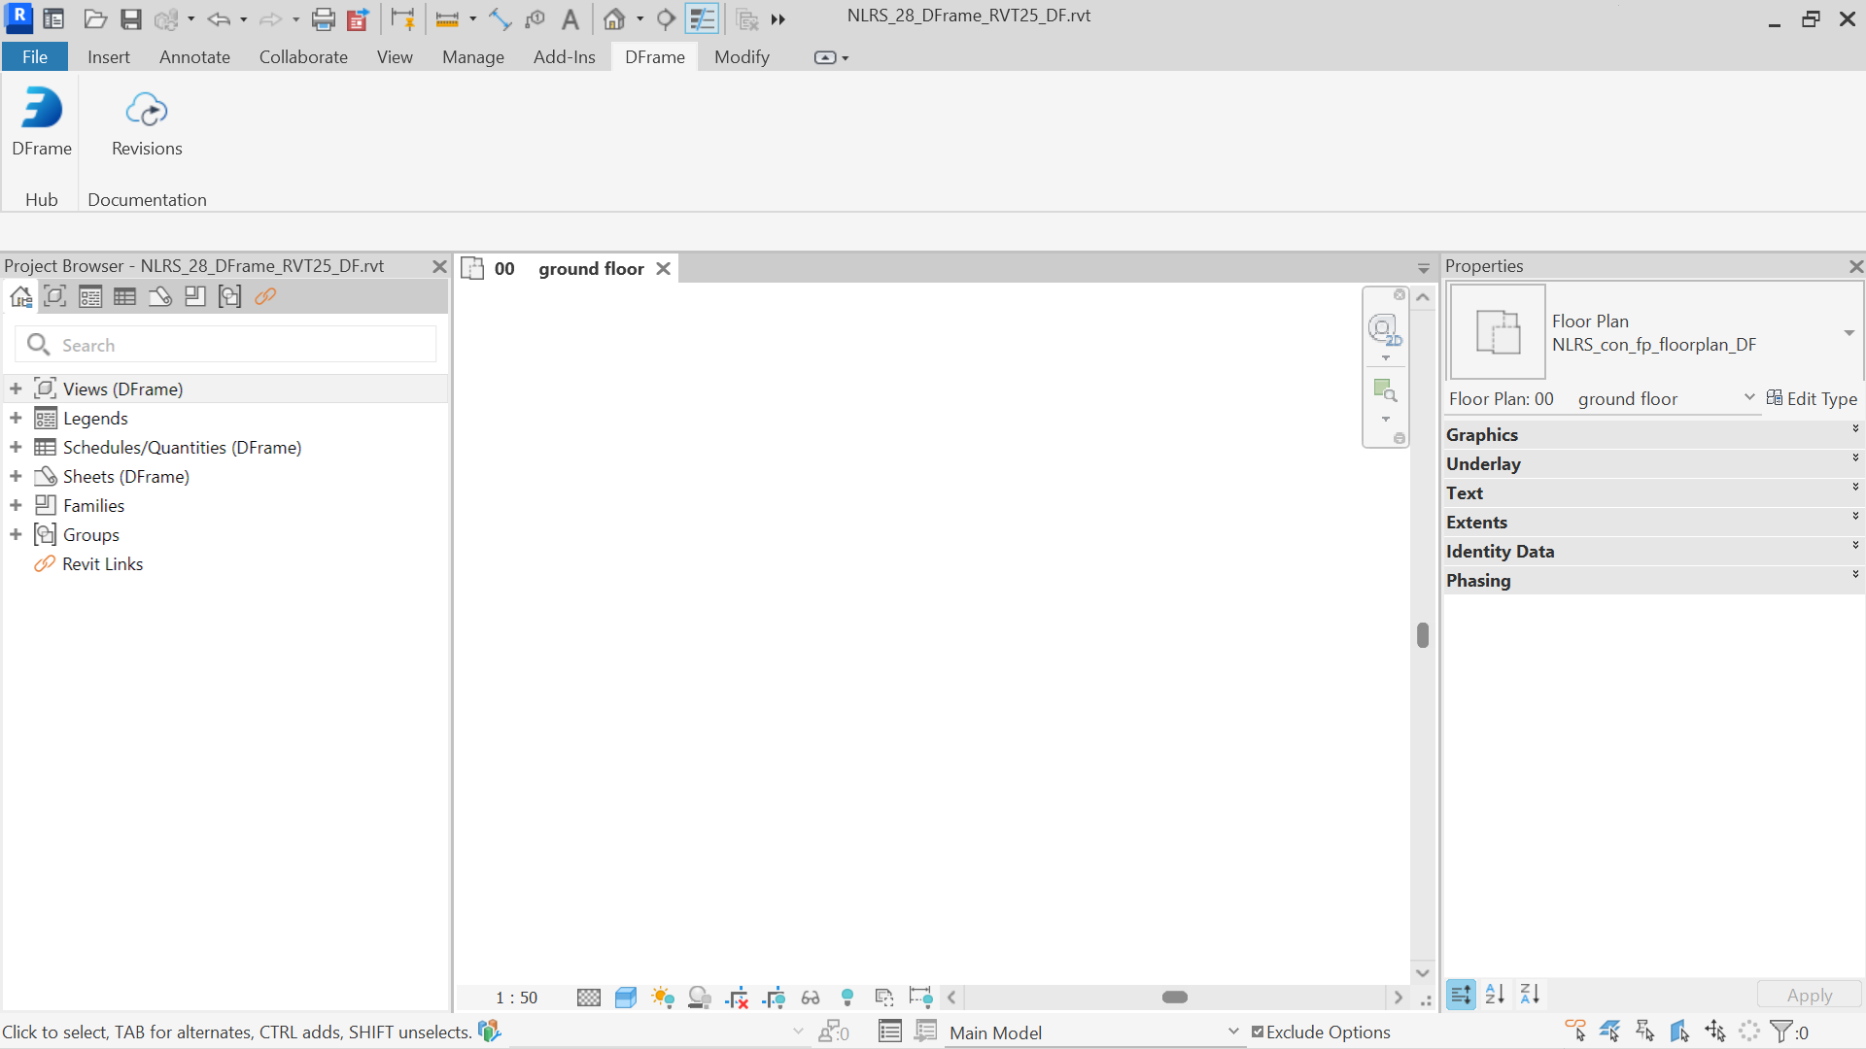Viewport: 1866px width, 1049px height.
Task: Switch to the Collaborate ribbon tab
Action: coord(303,56)
